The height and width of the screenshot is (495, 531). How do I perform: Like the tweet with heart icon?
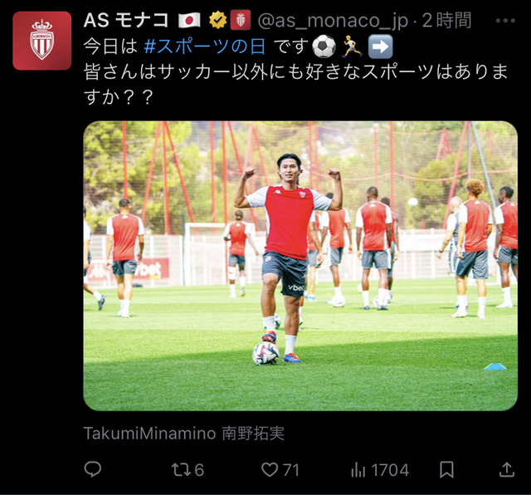(270, 470)
